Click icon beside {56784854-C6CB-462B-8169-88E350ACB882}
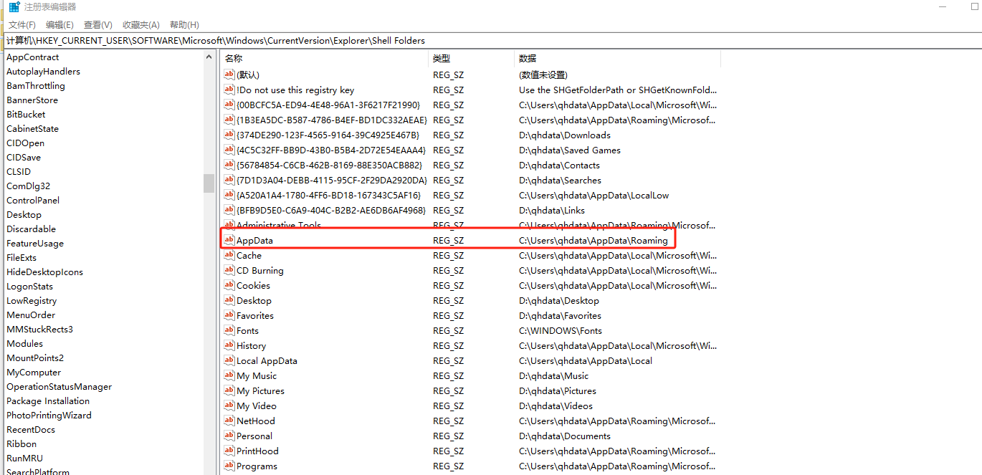This screenshot has width=982, height=475. click(x=229, y=165)
